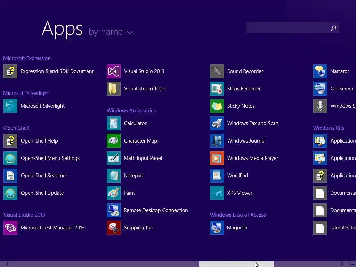This screenshot has width=356, height=267.
Task: Click the 'Paint' app label
Action: 129,193
